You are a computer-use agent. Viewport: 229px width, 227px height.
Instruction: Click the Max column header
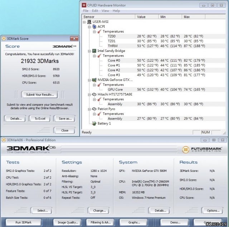coord(194,17)
